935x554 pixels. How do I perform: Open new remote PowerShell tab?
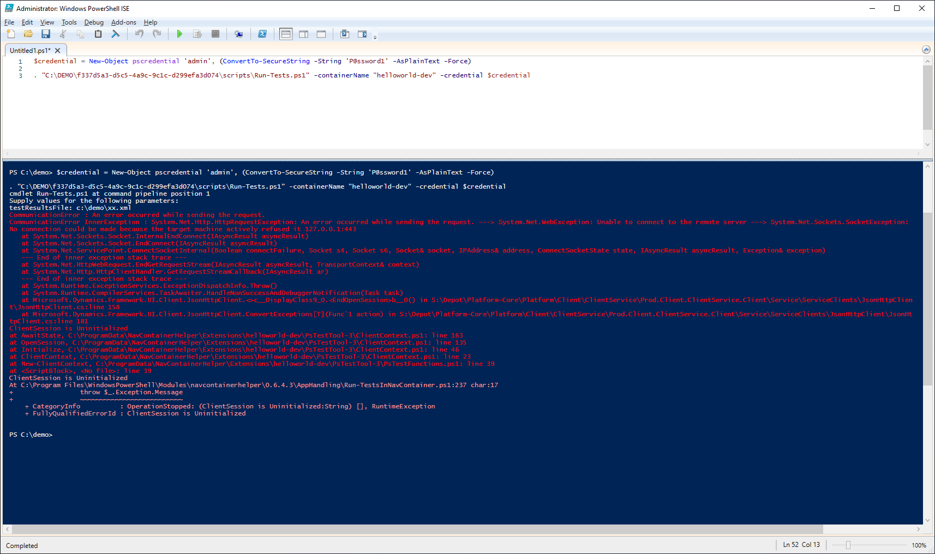click(239, 34)
